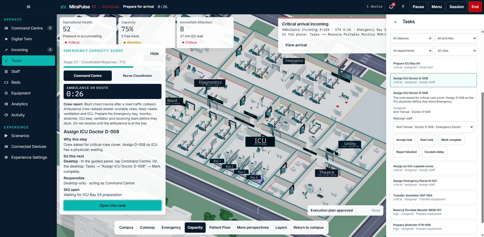This screenshot has height=237, width=484.
Task: Switch to Patient Flow perspective
Action: pos(220,228)
